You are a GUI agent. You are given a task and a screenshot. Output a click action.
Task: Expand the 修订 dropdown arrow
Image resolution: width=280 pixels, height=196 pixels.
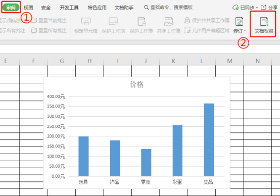[245, 31]
